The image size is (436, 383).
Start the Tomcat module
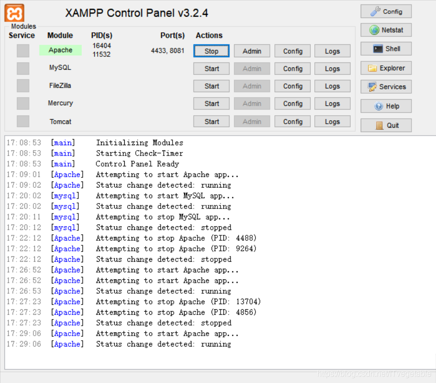(212, 122)
